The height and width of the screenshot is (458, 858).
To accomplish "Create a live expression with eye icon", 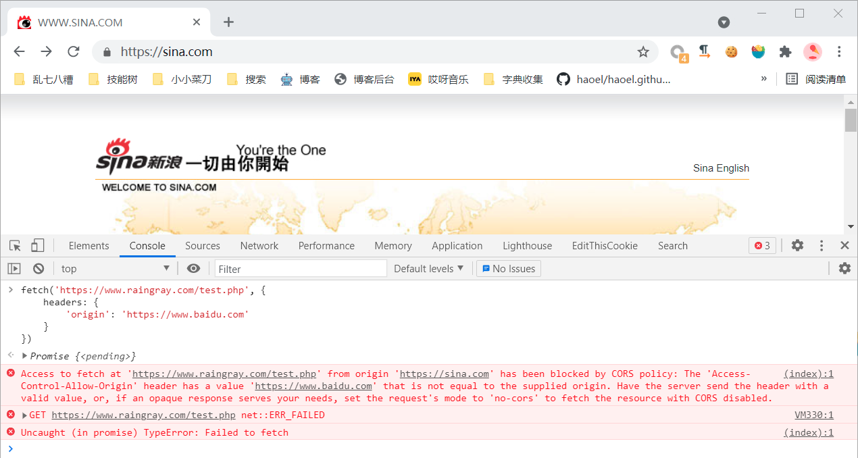I will 193,268.
